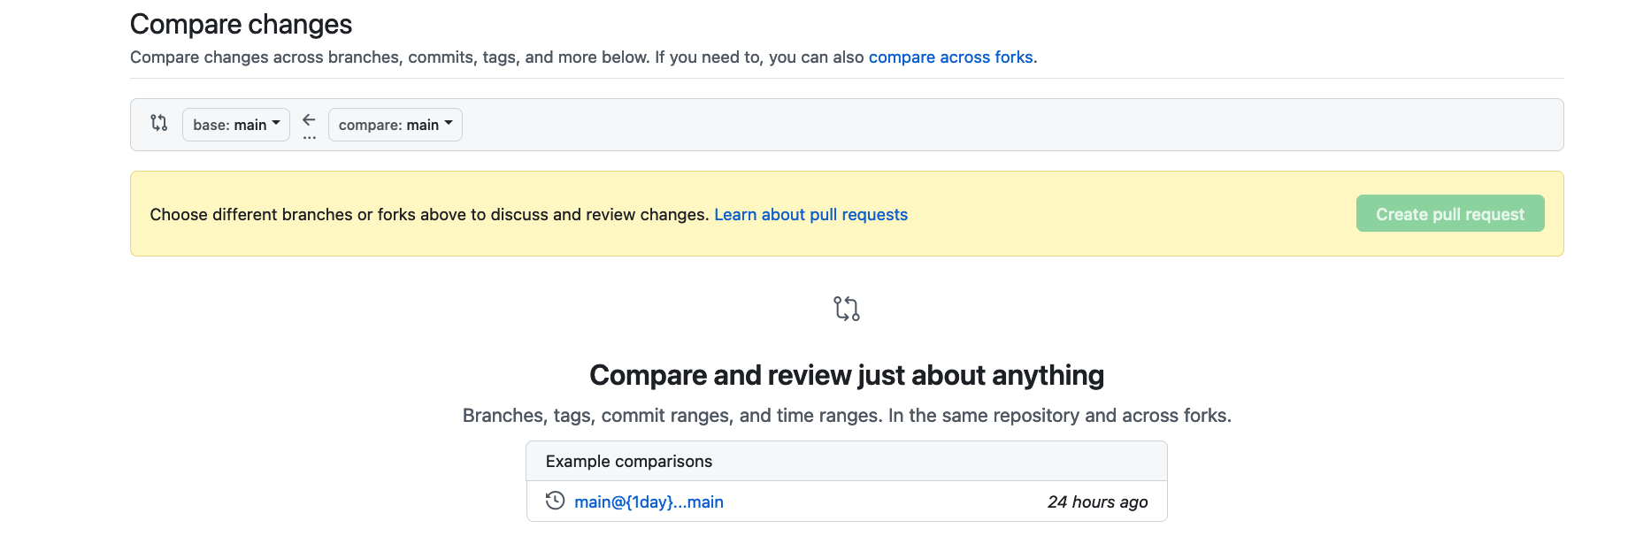Click the history clock icon in Example comparisons
This screenshot has width=1628, height=559.
click(x=555, y=501)
